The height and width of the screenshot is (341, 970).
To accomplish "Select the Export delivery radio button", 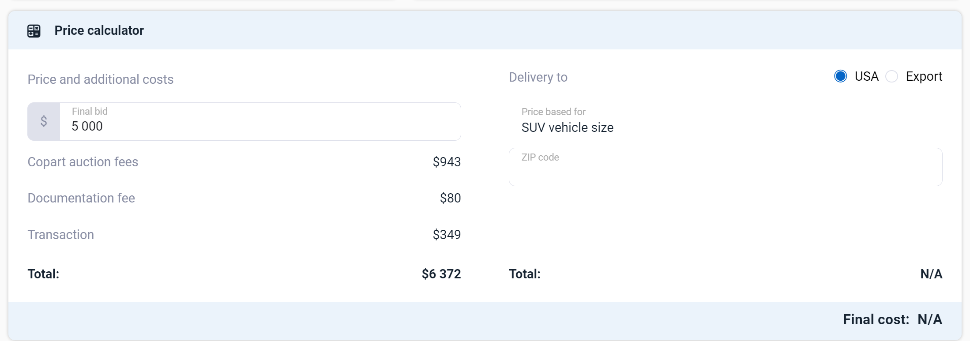I will pyautogui.click(x=891, y=76).
